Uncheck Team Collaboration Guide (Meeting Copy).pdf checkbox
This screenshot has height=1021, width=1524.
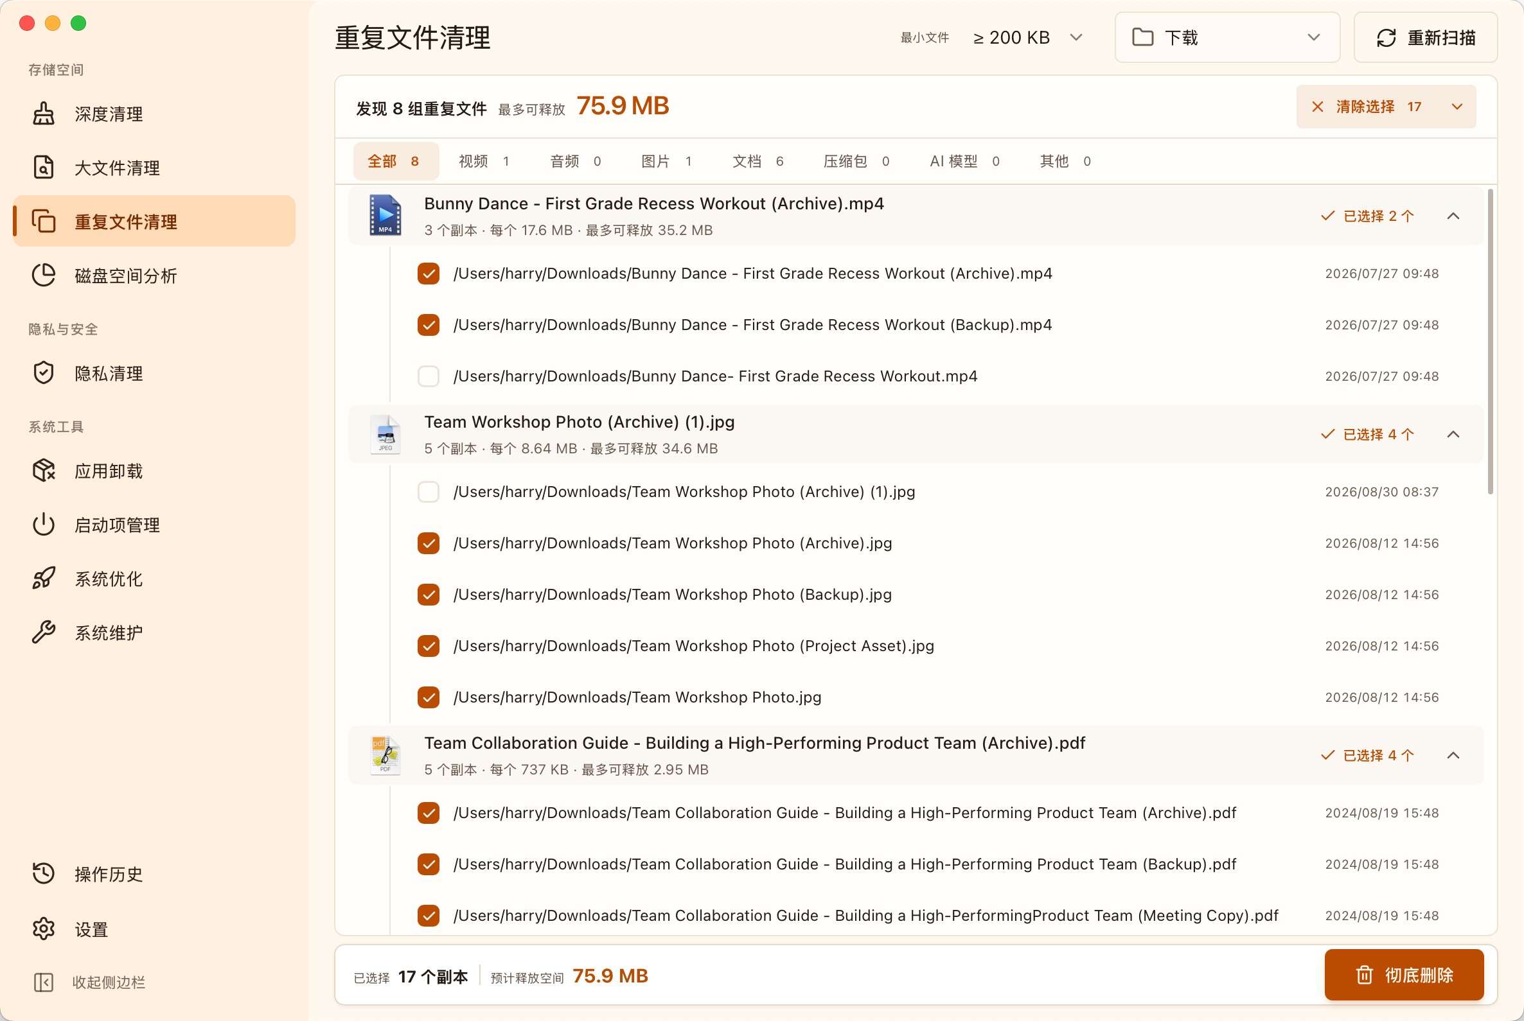click(x=428, y=916)
